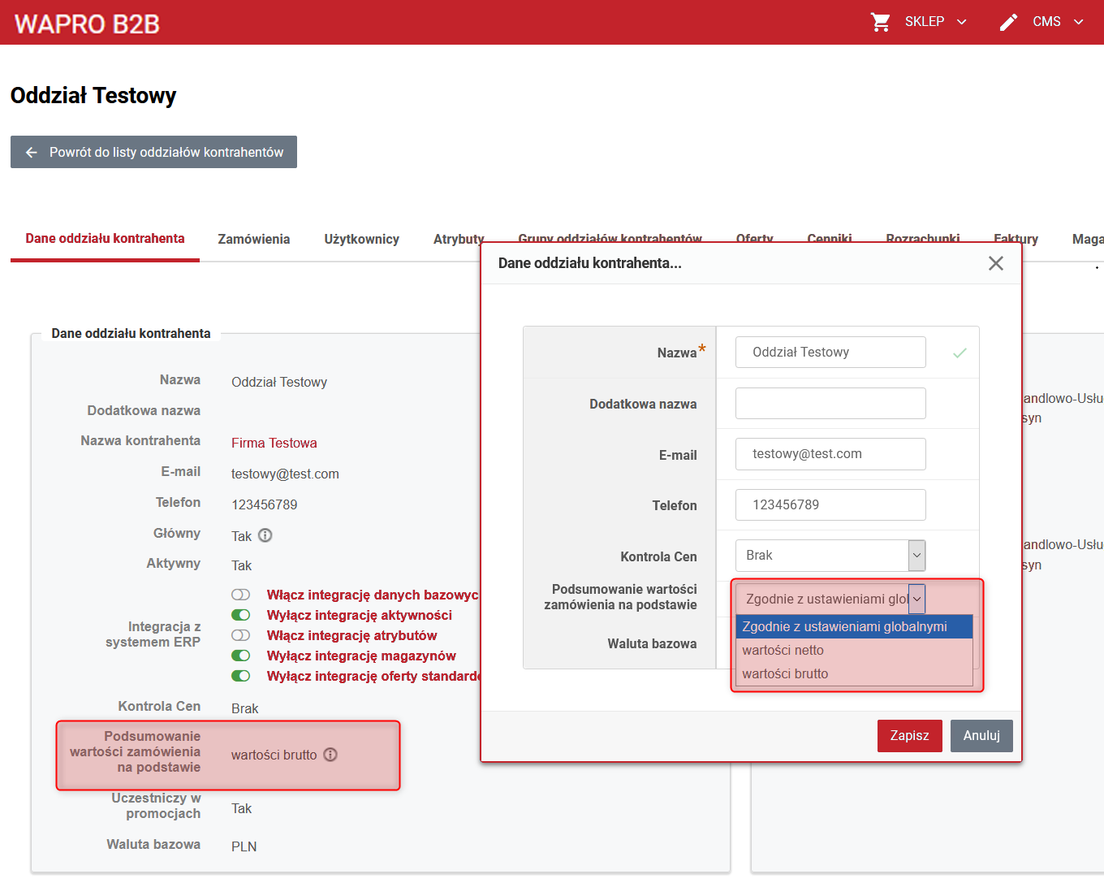
Task: Toggle Włącz integrację danych bazowych switch
Action: [241, 595]
